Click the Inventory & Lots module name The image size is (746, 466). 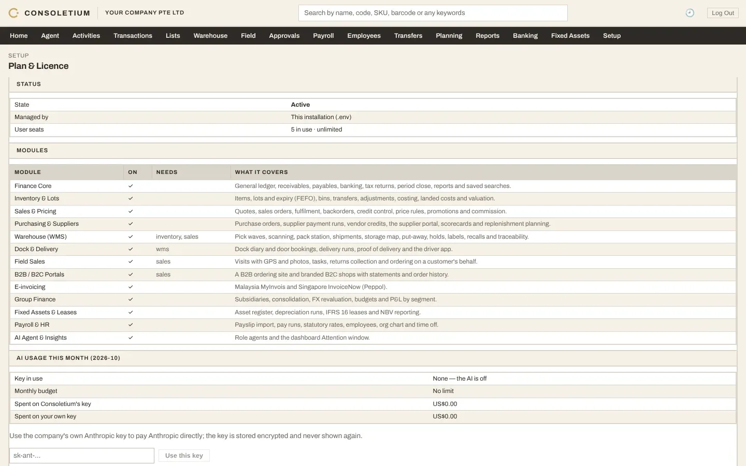(x=37, y=198)
